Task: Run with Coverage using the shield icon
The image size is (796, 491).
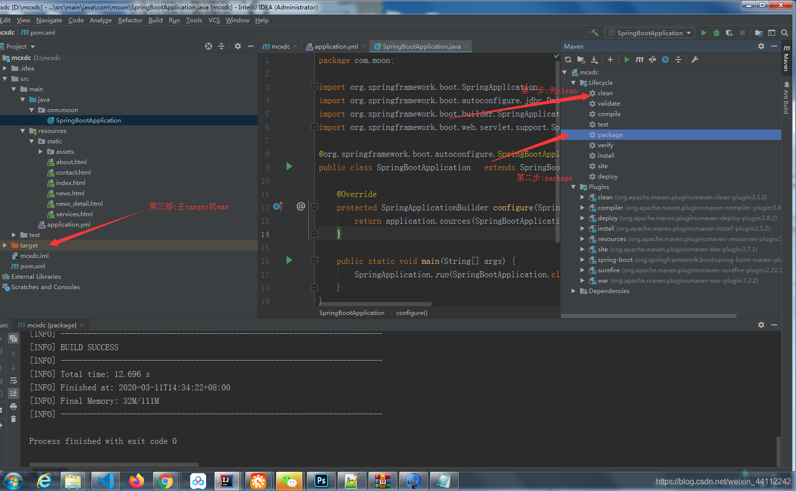Action: [729, 33]
